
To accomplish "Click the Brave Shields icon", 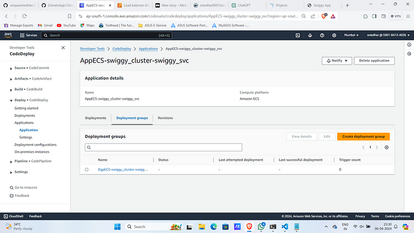I will (x=324, y=16).
